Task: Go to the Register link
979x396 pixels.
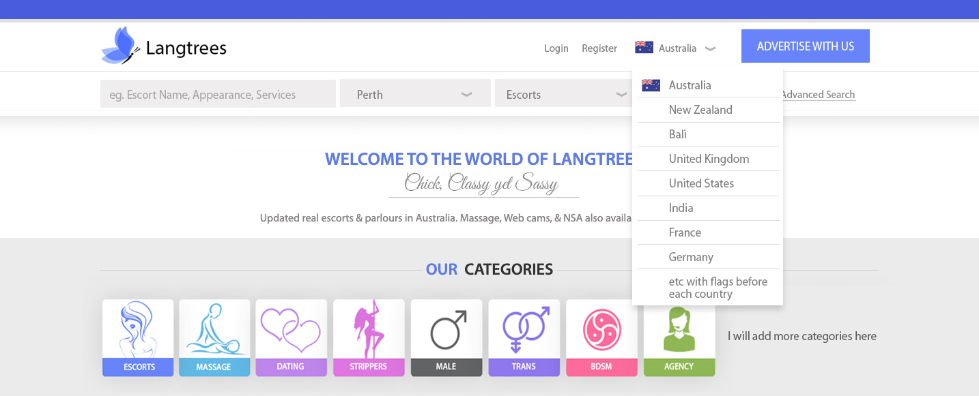Action: (599, 48)
